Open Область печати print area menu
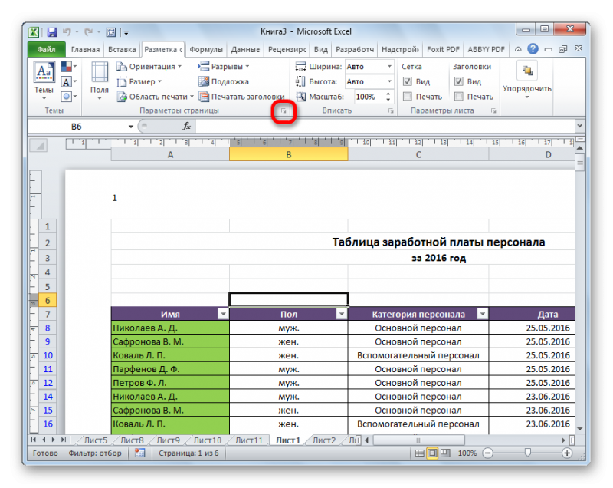Screen dimensions: 613x488 click(156, 96)
